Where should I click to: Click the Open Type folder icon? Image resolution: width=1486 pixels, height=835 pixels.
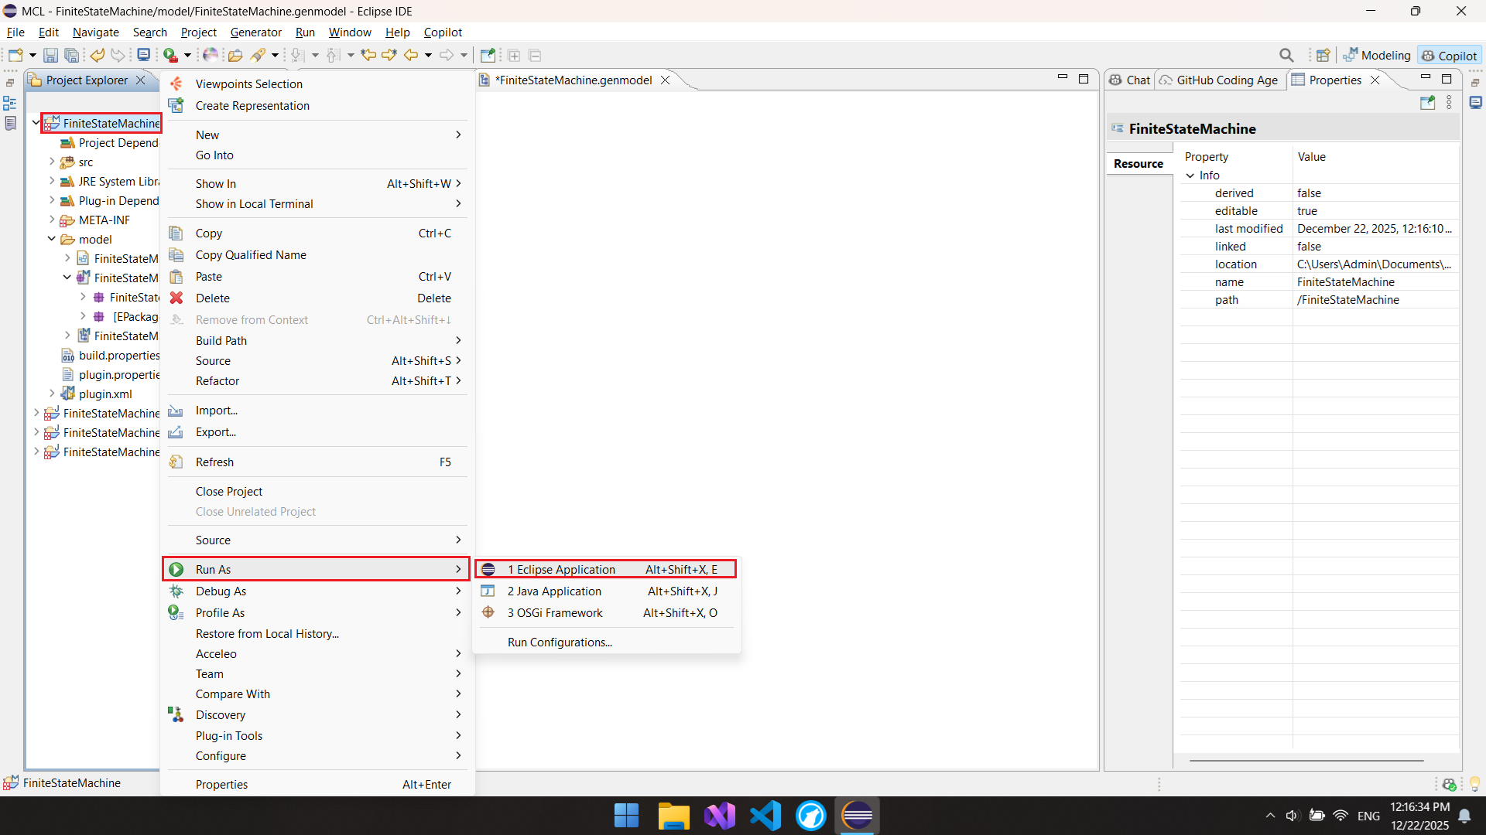[235, 56]
